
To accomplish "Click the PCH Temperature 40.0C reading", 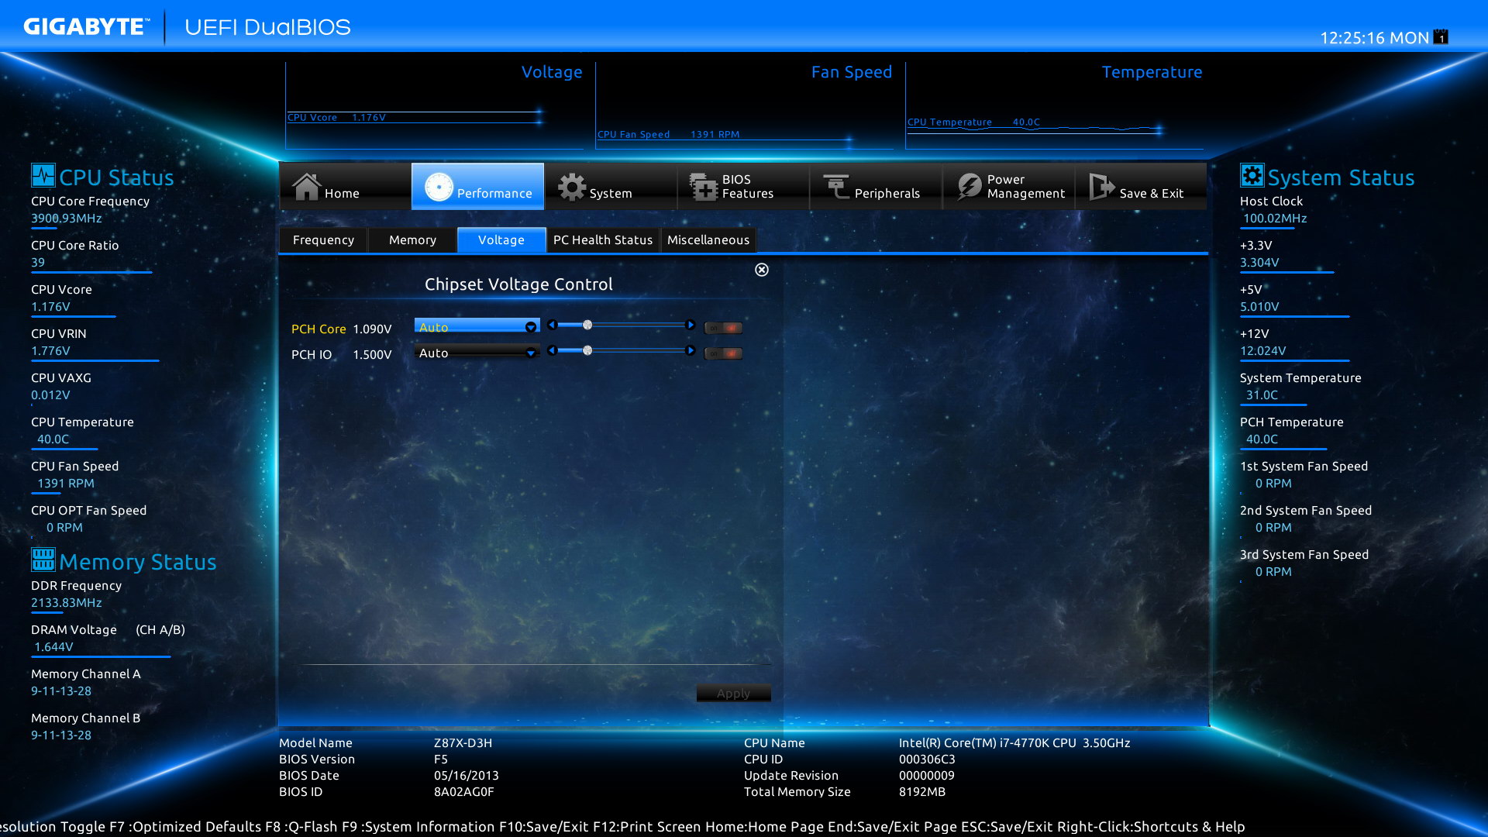I will [1262, 439].
